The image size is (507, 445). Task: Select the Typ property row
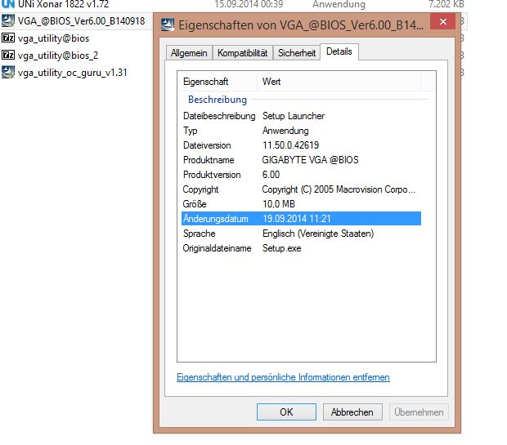click(x=302, y=131)
